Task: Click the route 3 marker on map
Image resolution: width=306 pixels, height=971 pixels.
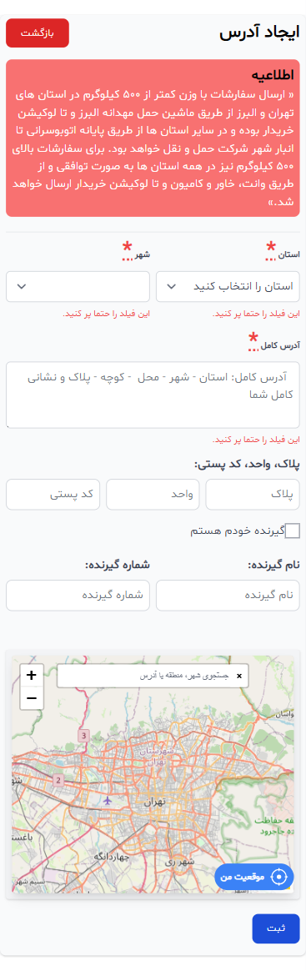Action: [84, 736]
